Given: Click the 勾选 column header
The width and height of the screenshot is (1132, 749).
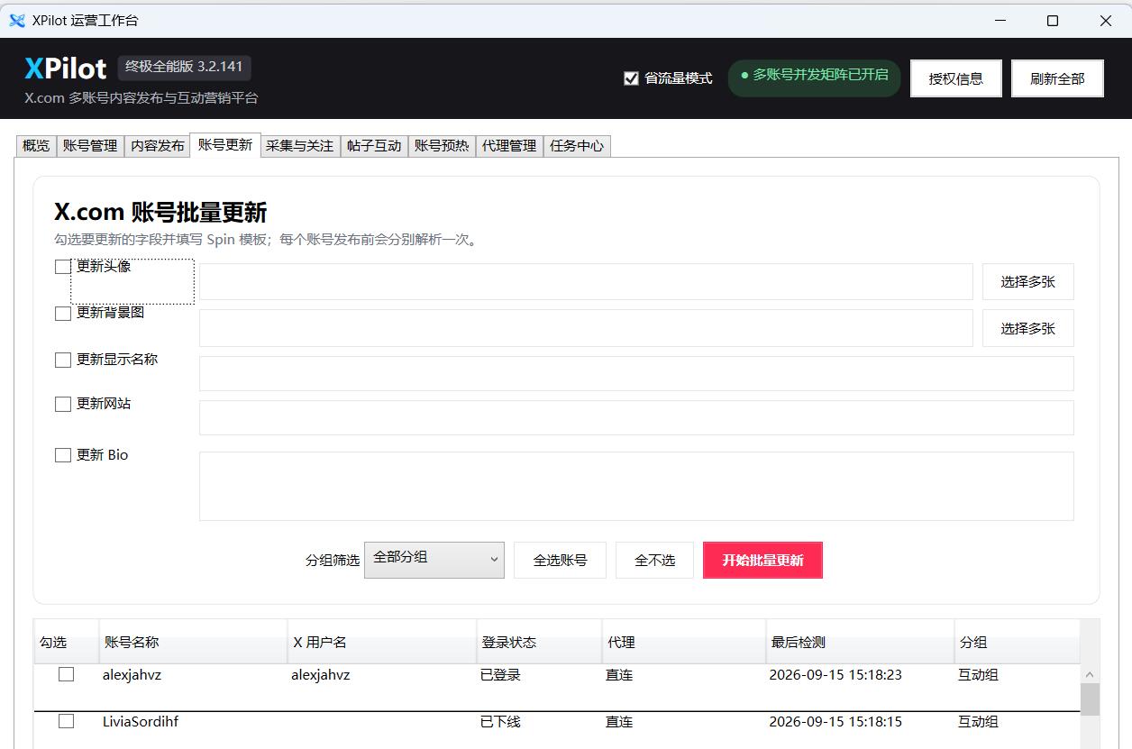Looking at the screenshot, I should click(66, 642).
